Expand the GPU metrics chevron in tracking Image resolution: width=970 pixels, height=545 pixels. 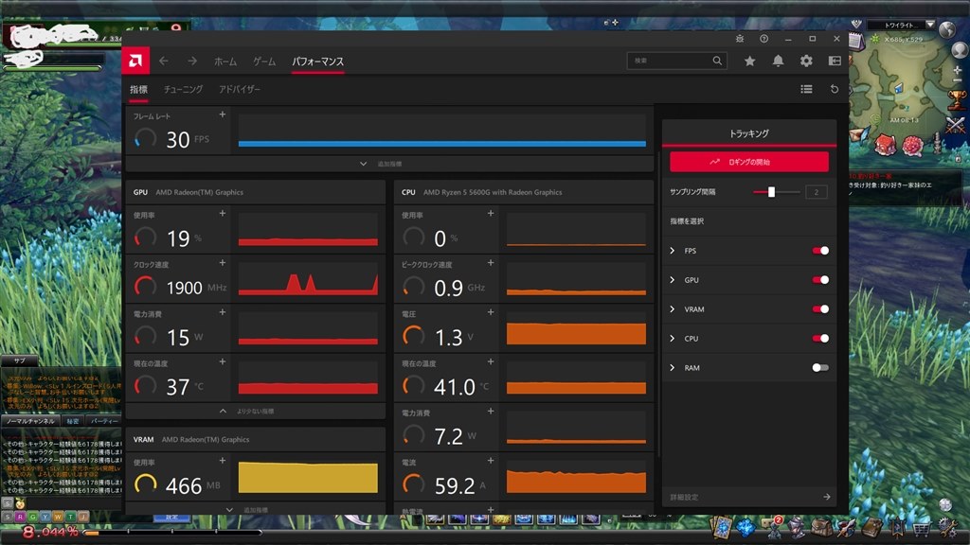click(x=673, y=280)
